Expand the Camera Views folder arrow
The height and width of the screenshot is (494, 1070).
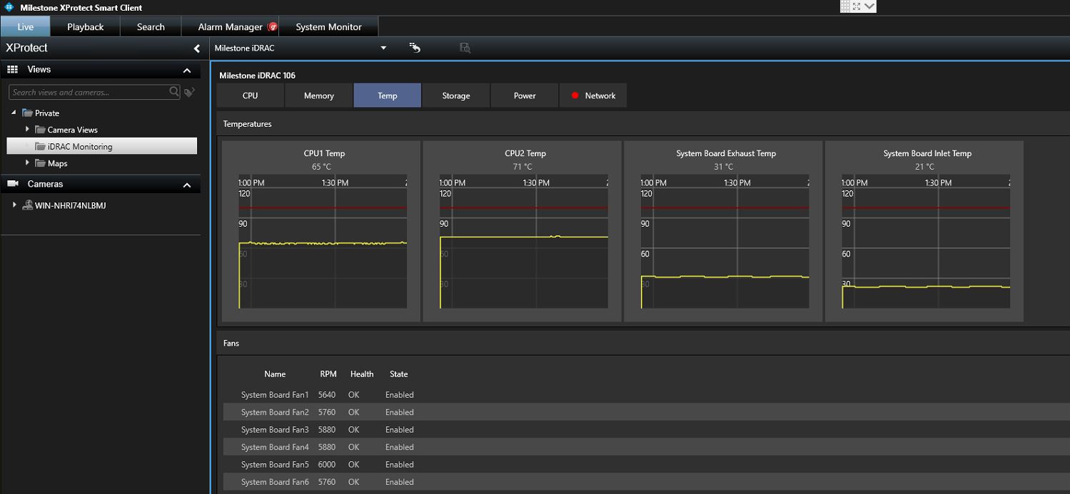27,129
